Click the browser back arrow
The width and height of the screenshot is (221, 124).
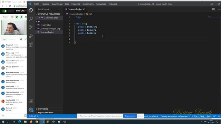point(2,6)
